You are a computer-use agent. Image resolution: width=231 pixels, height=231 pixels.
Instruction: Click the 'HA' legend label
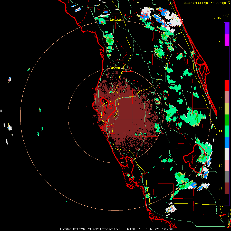point(220,86)
